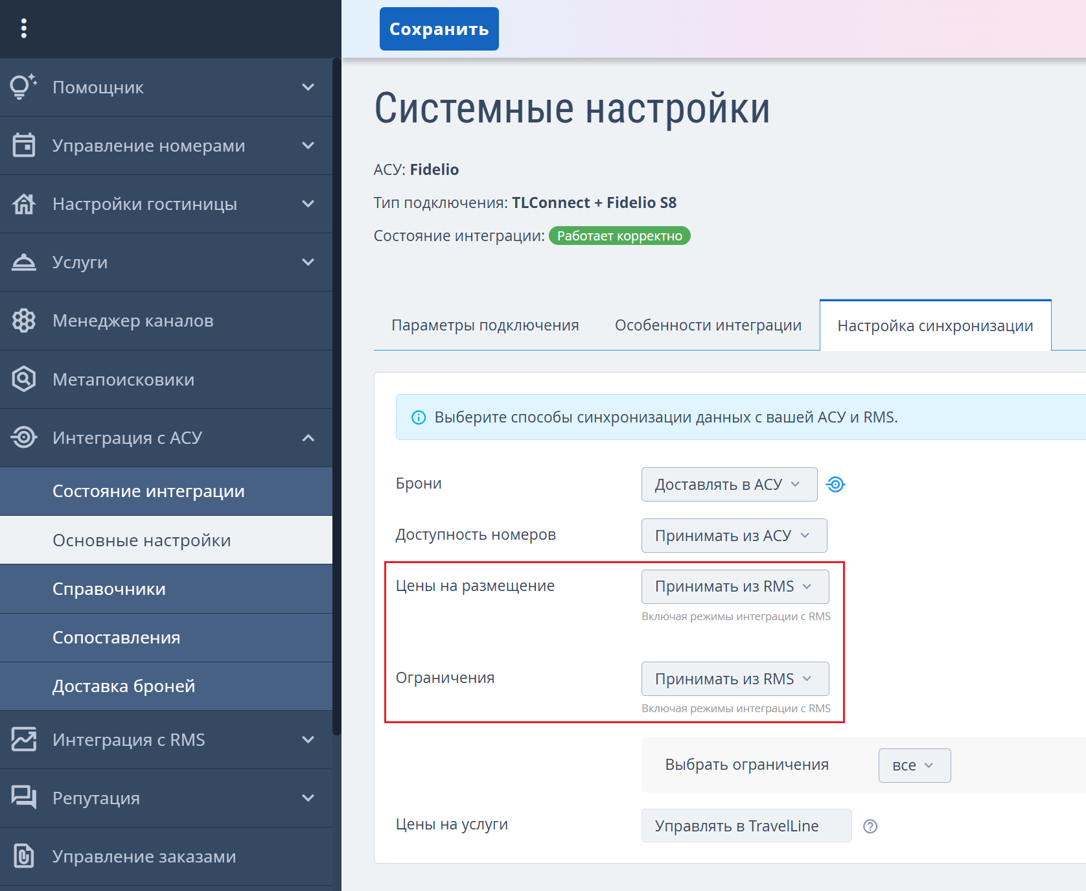The width and height of the screenshot is (1086, 891).
Task: Click the Работает корректно status badge
Action: point(619,236)
